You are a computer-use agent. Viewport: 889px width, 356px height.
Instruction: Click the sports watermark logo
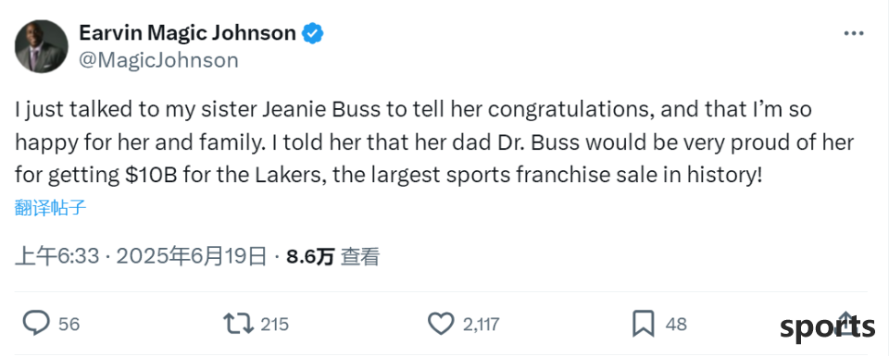[x=827, y=327]
